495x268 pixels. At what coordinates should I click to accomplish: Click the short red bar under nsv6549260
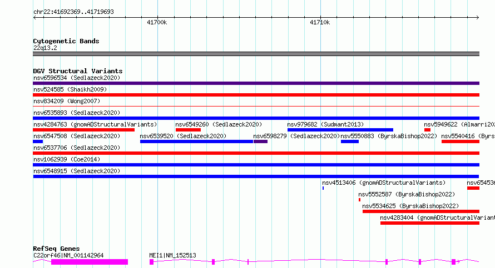click(188, 130)
